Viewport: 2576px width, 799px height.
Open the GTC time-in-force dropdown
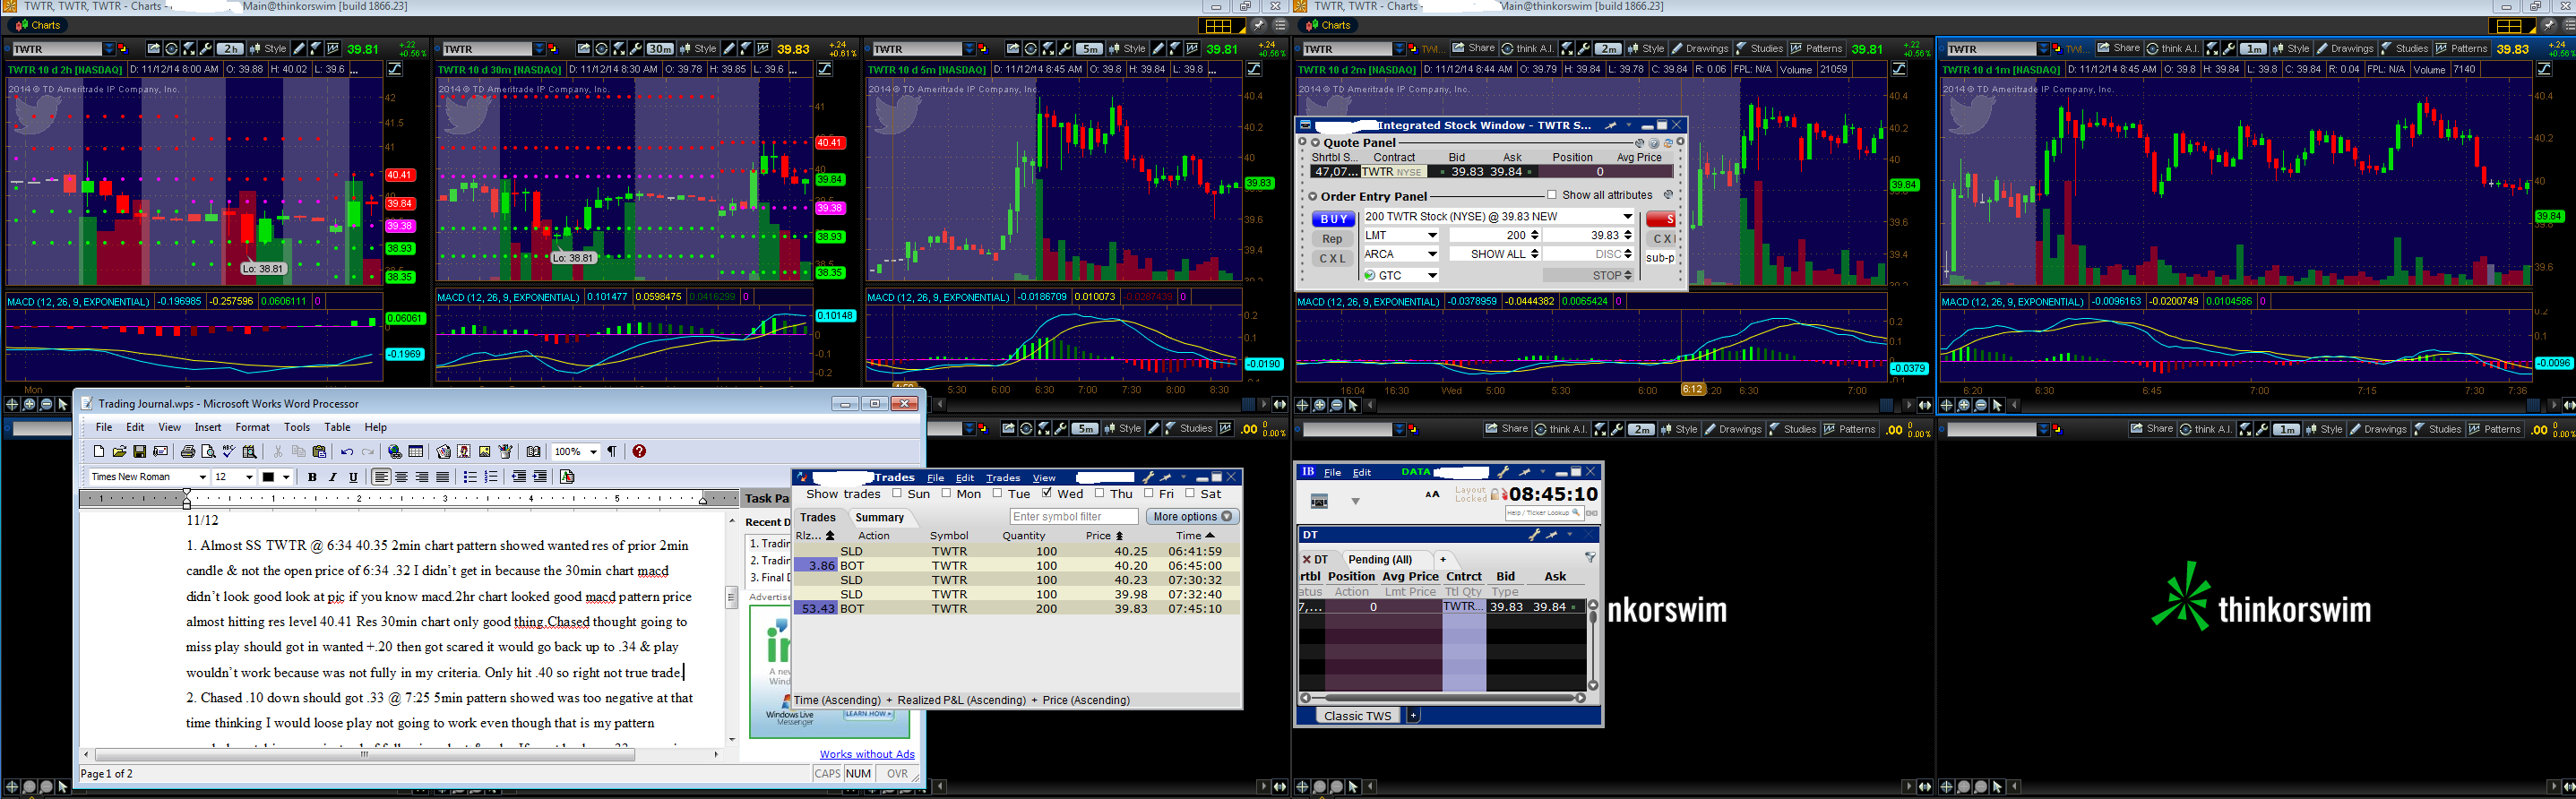click(x=1432, y=276)
